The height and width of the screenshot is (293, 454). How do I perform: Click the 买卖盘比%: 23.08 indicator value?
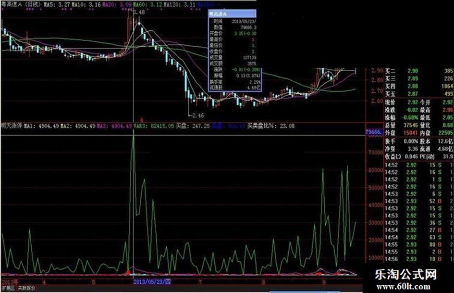270,126
